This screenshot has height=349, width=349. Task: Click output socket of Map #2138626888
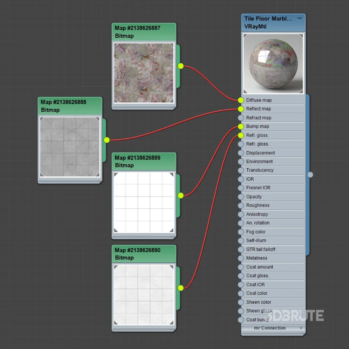click(x=107, y=140)
